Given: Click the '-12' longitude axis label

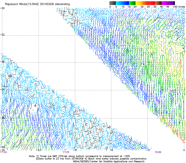Looking at the screenshot, I should tap(38, 150).
